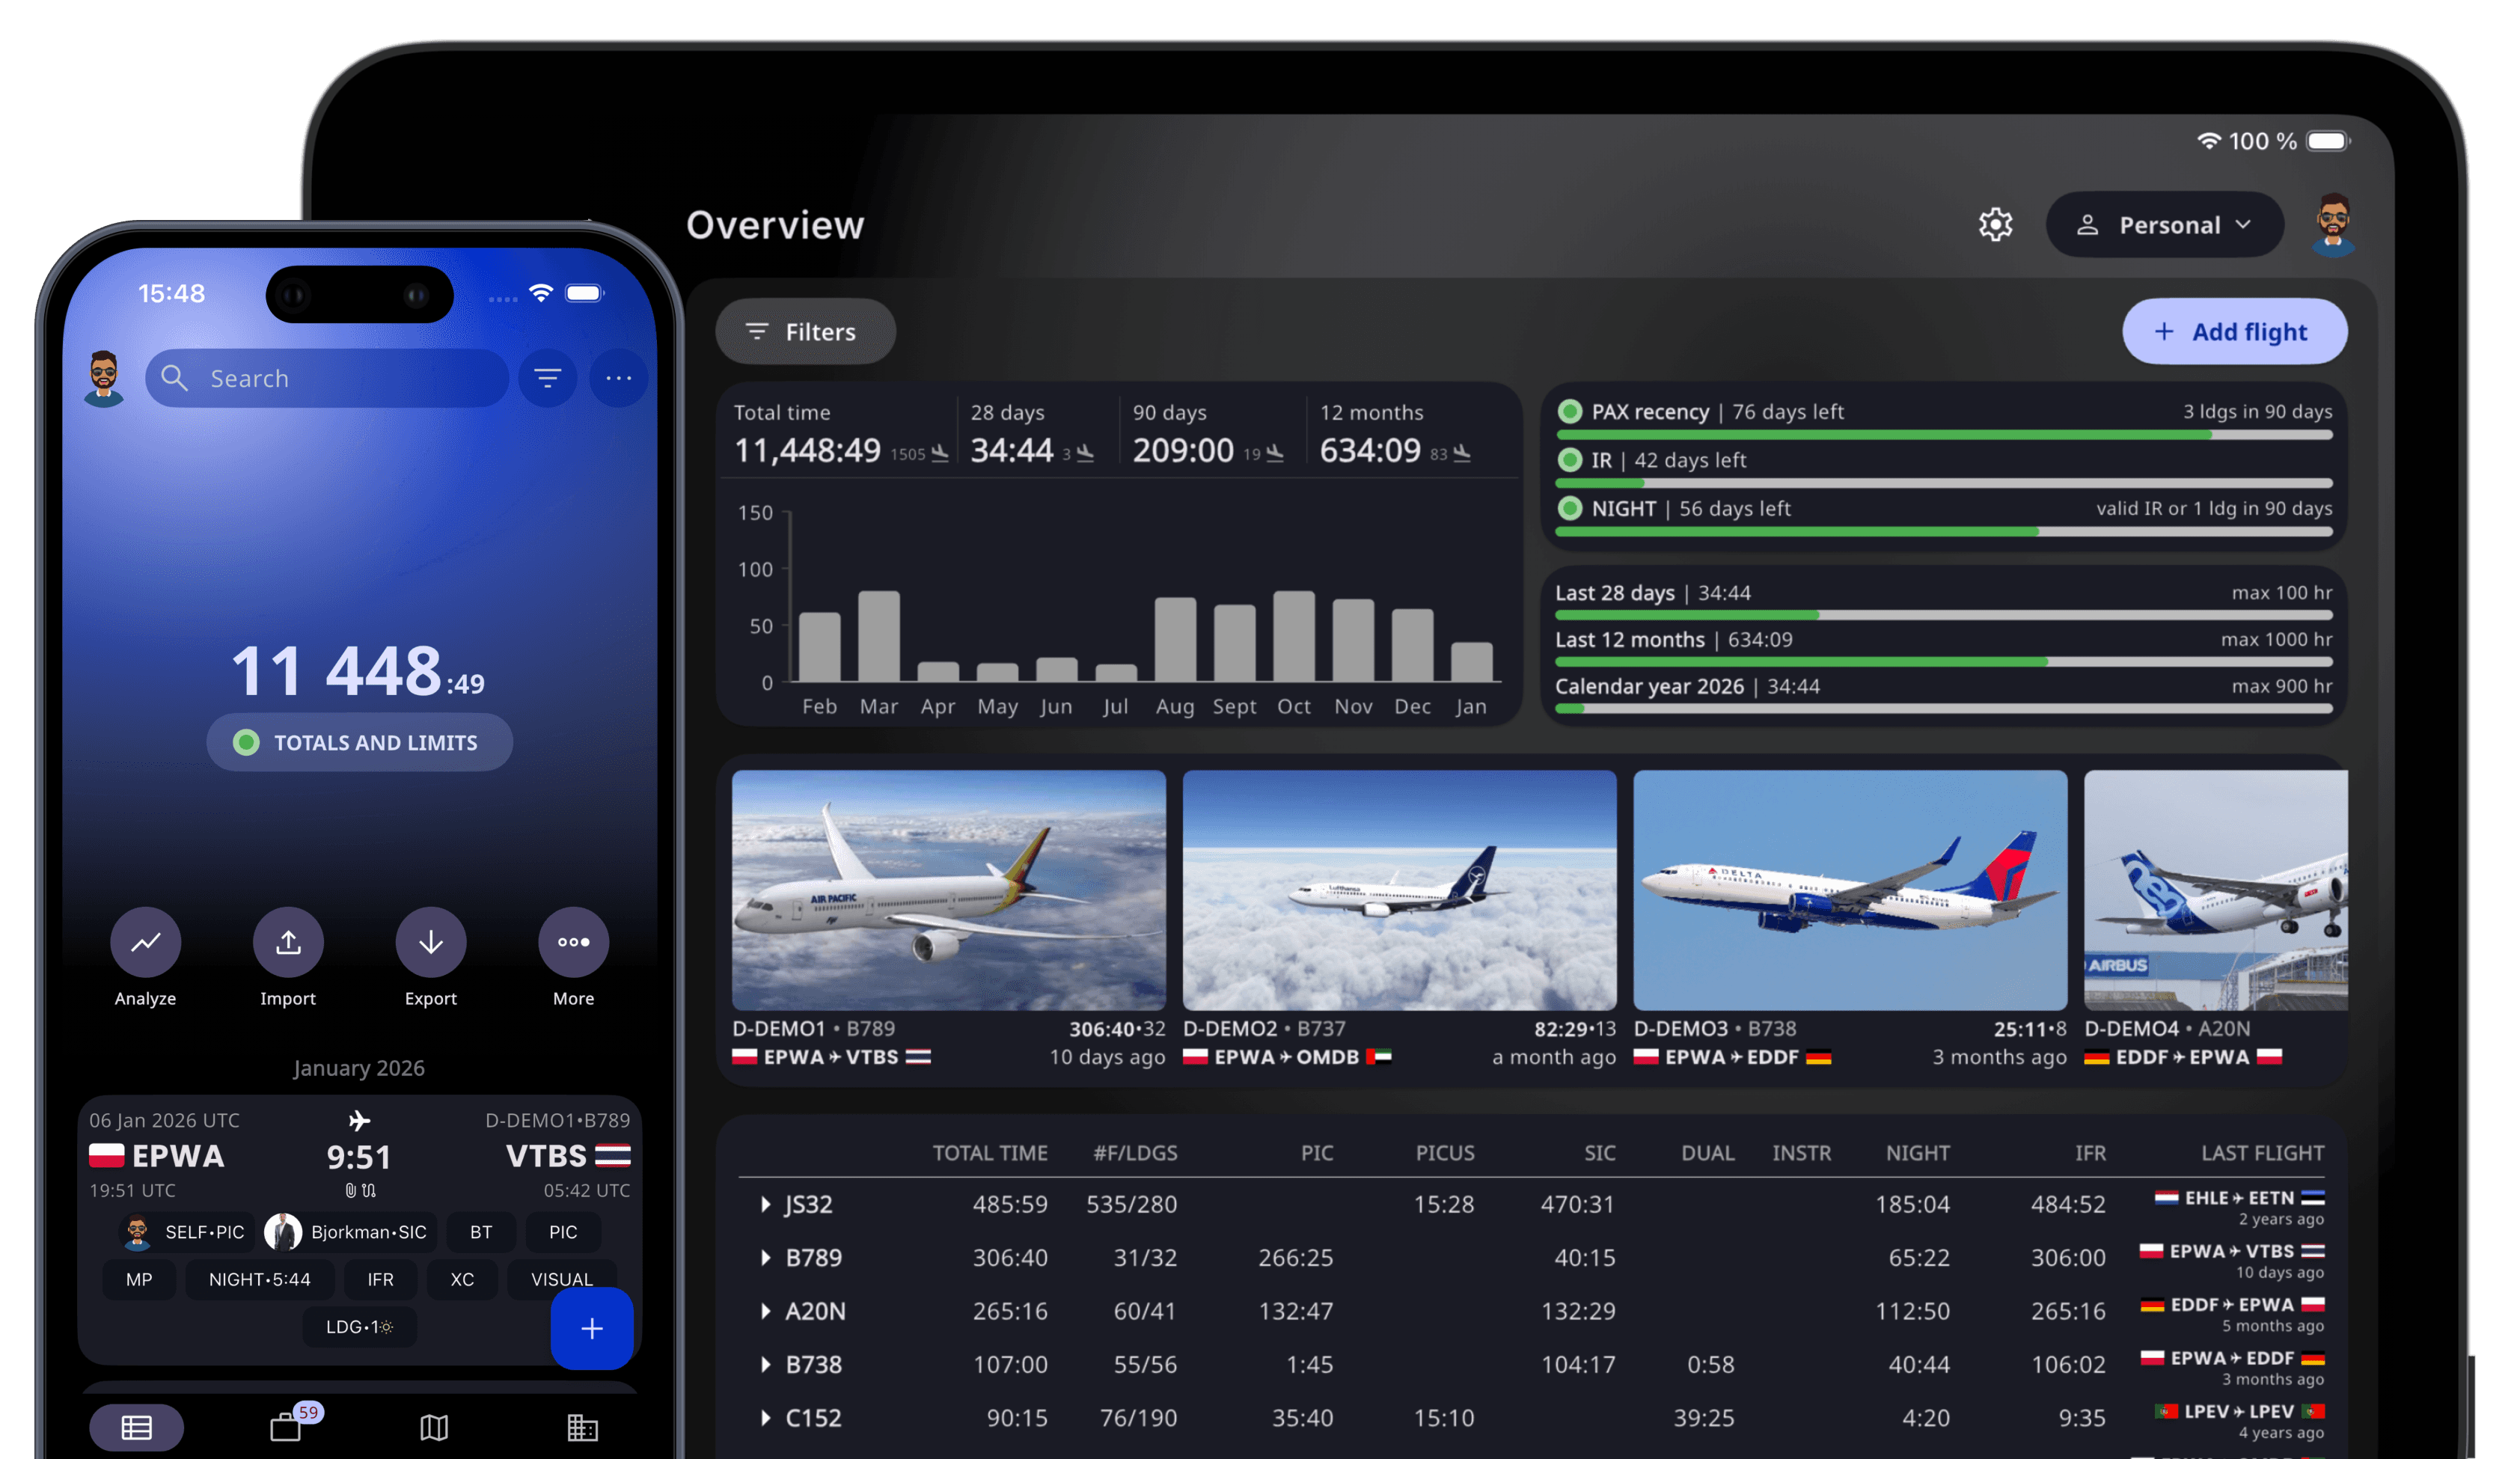
Task: Toggle the XC tag chip
Action: click(x=462, y=1279)
